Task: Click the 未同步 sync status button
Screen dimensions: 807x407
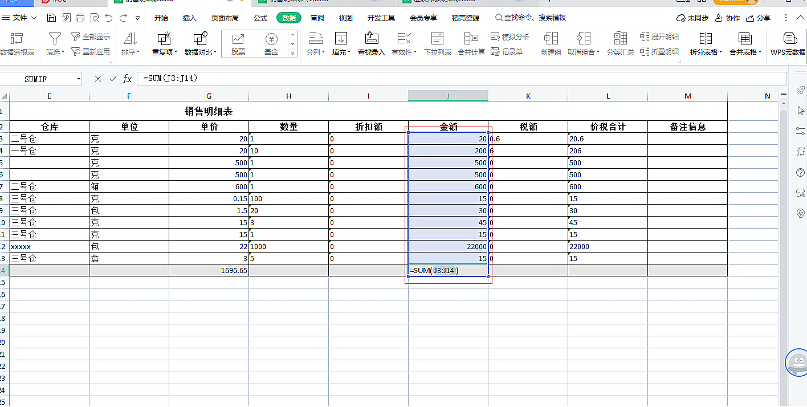Action: (x=692, y=18)
